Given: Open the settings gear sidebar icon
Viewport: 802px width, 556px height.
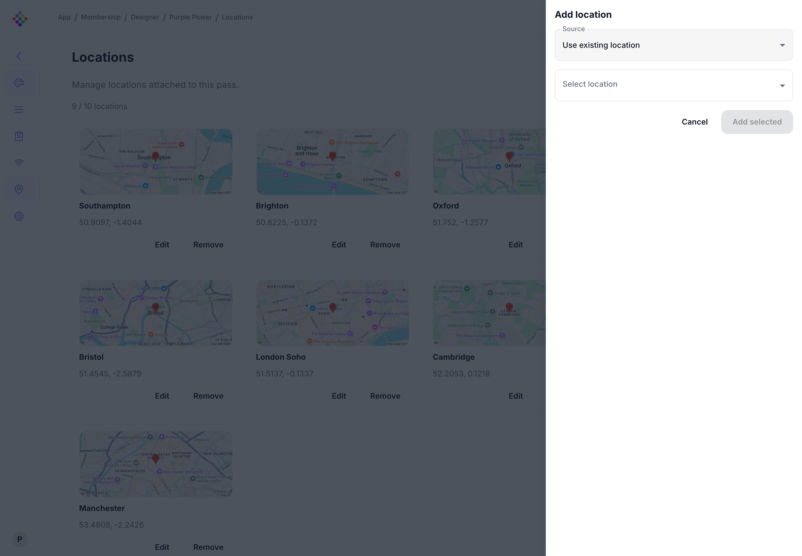Looking at the screenshot, I should point(19,216).
